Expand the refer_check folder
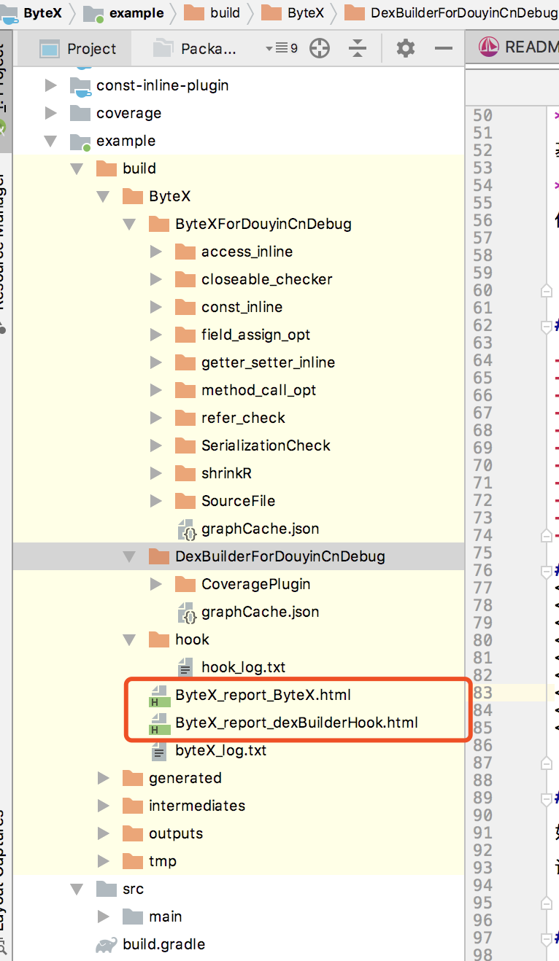 pos(155,419)
